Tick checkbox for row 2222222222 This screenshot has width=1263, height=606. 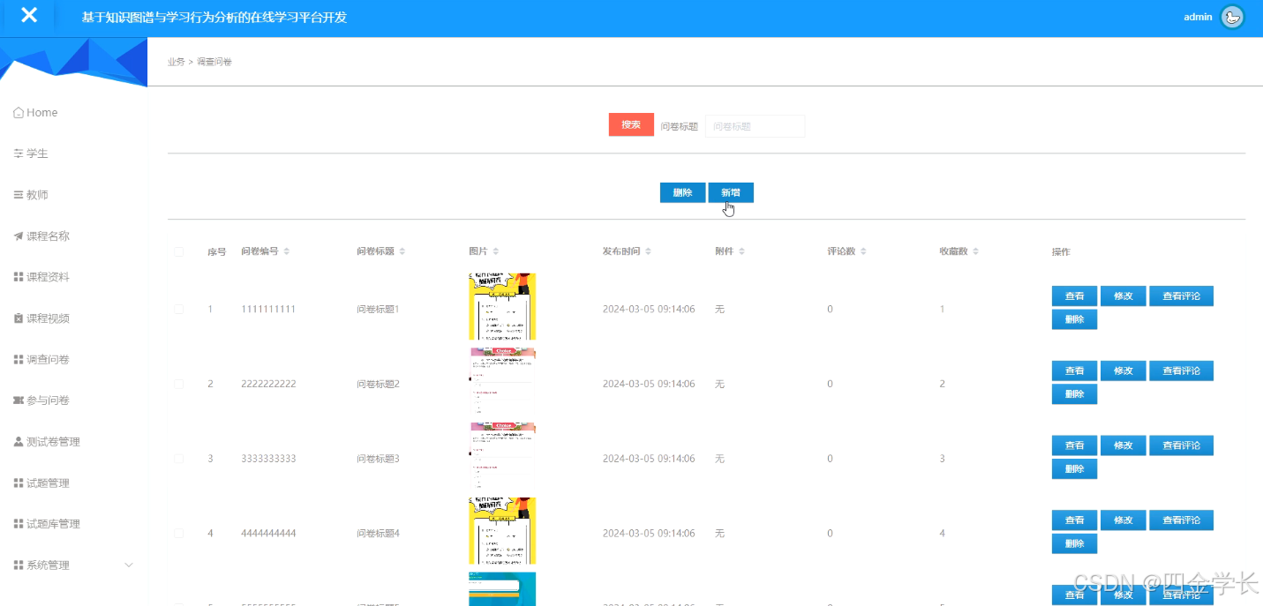pyautogui.click(x=179, y=385)
